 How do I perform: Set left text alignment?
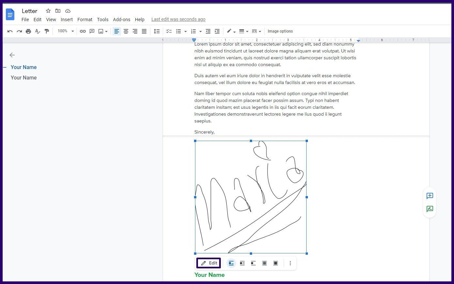tap(117, 31)
